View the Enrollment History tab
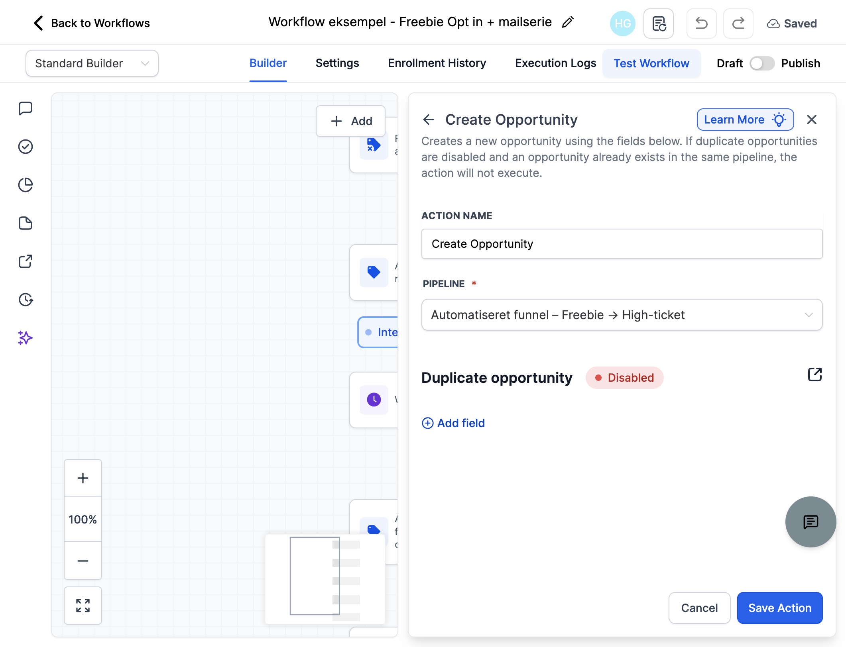The width and height of the screenshot is (846, 647). [437, 63]
